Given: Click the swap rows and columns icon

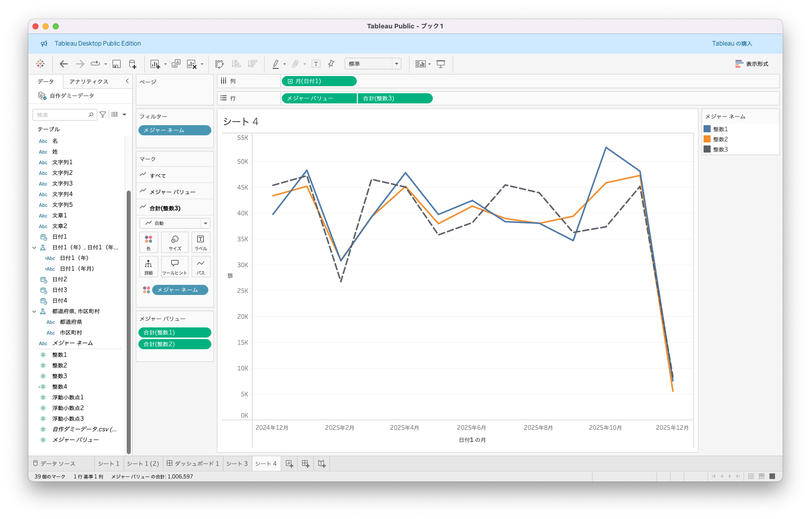Looking at the screenshot, I should (219, 64).
